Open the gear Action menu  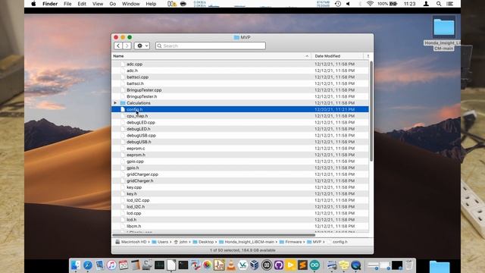142,45
